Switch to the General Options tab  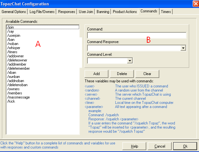14,12
